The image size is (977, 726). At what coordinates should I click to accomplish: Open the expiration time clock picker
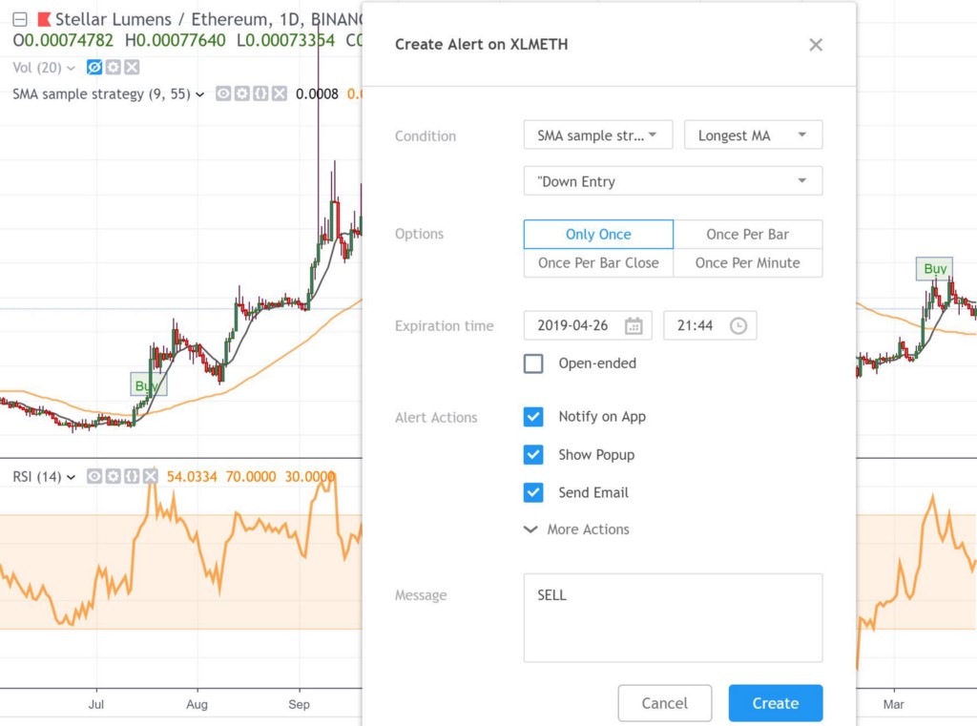pyautogui.click(x=738, y=326)
